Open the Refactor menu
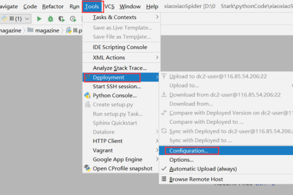This screenshot has height=195, width=293. (x=53, y=6)
